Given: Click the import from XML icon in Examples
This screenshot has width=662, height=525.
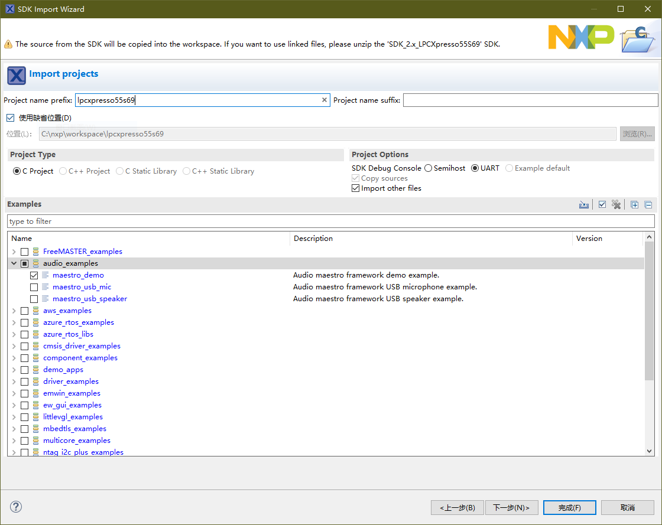Looking at the screenshot, I should pyautogui.click(x=584, y=205).
